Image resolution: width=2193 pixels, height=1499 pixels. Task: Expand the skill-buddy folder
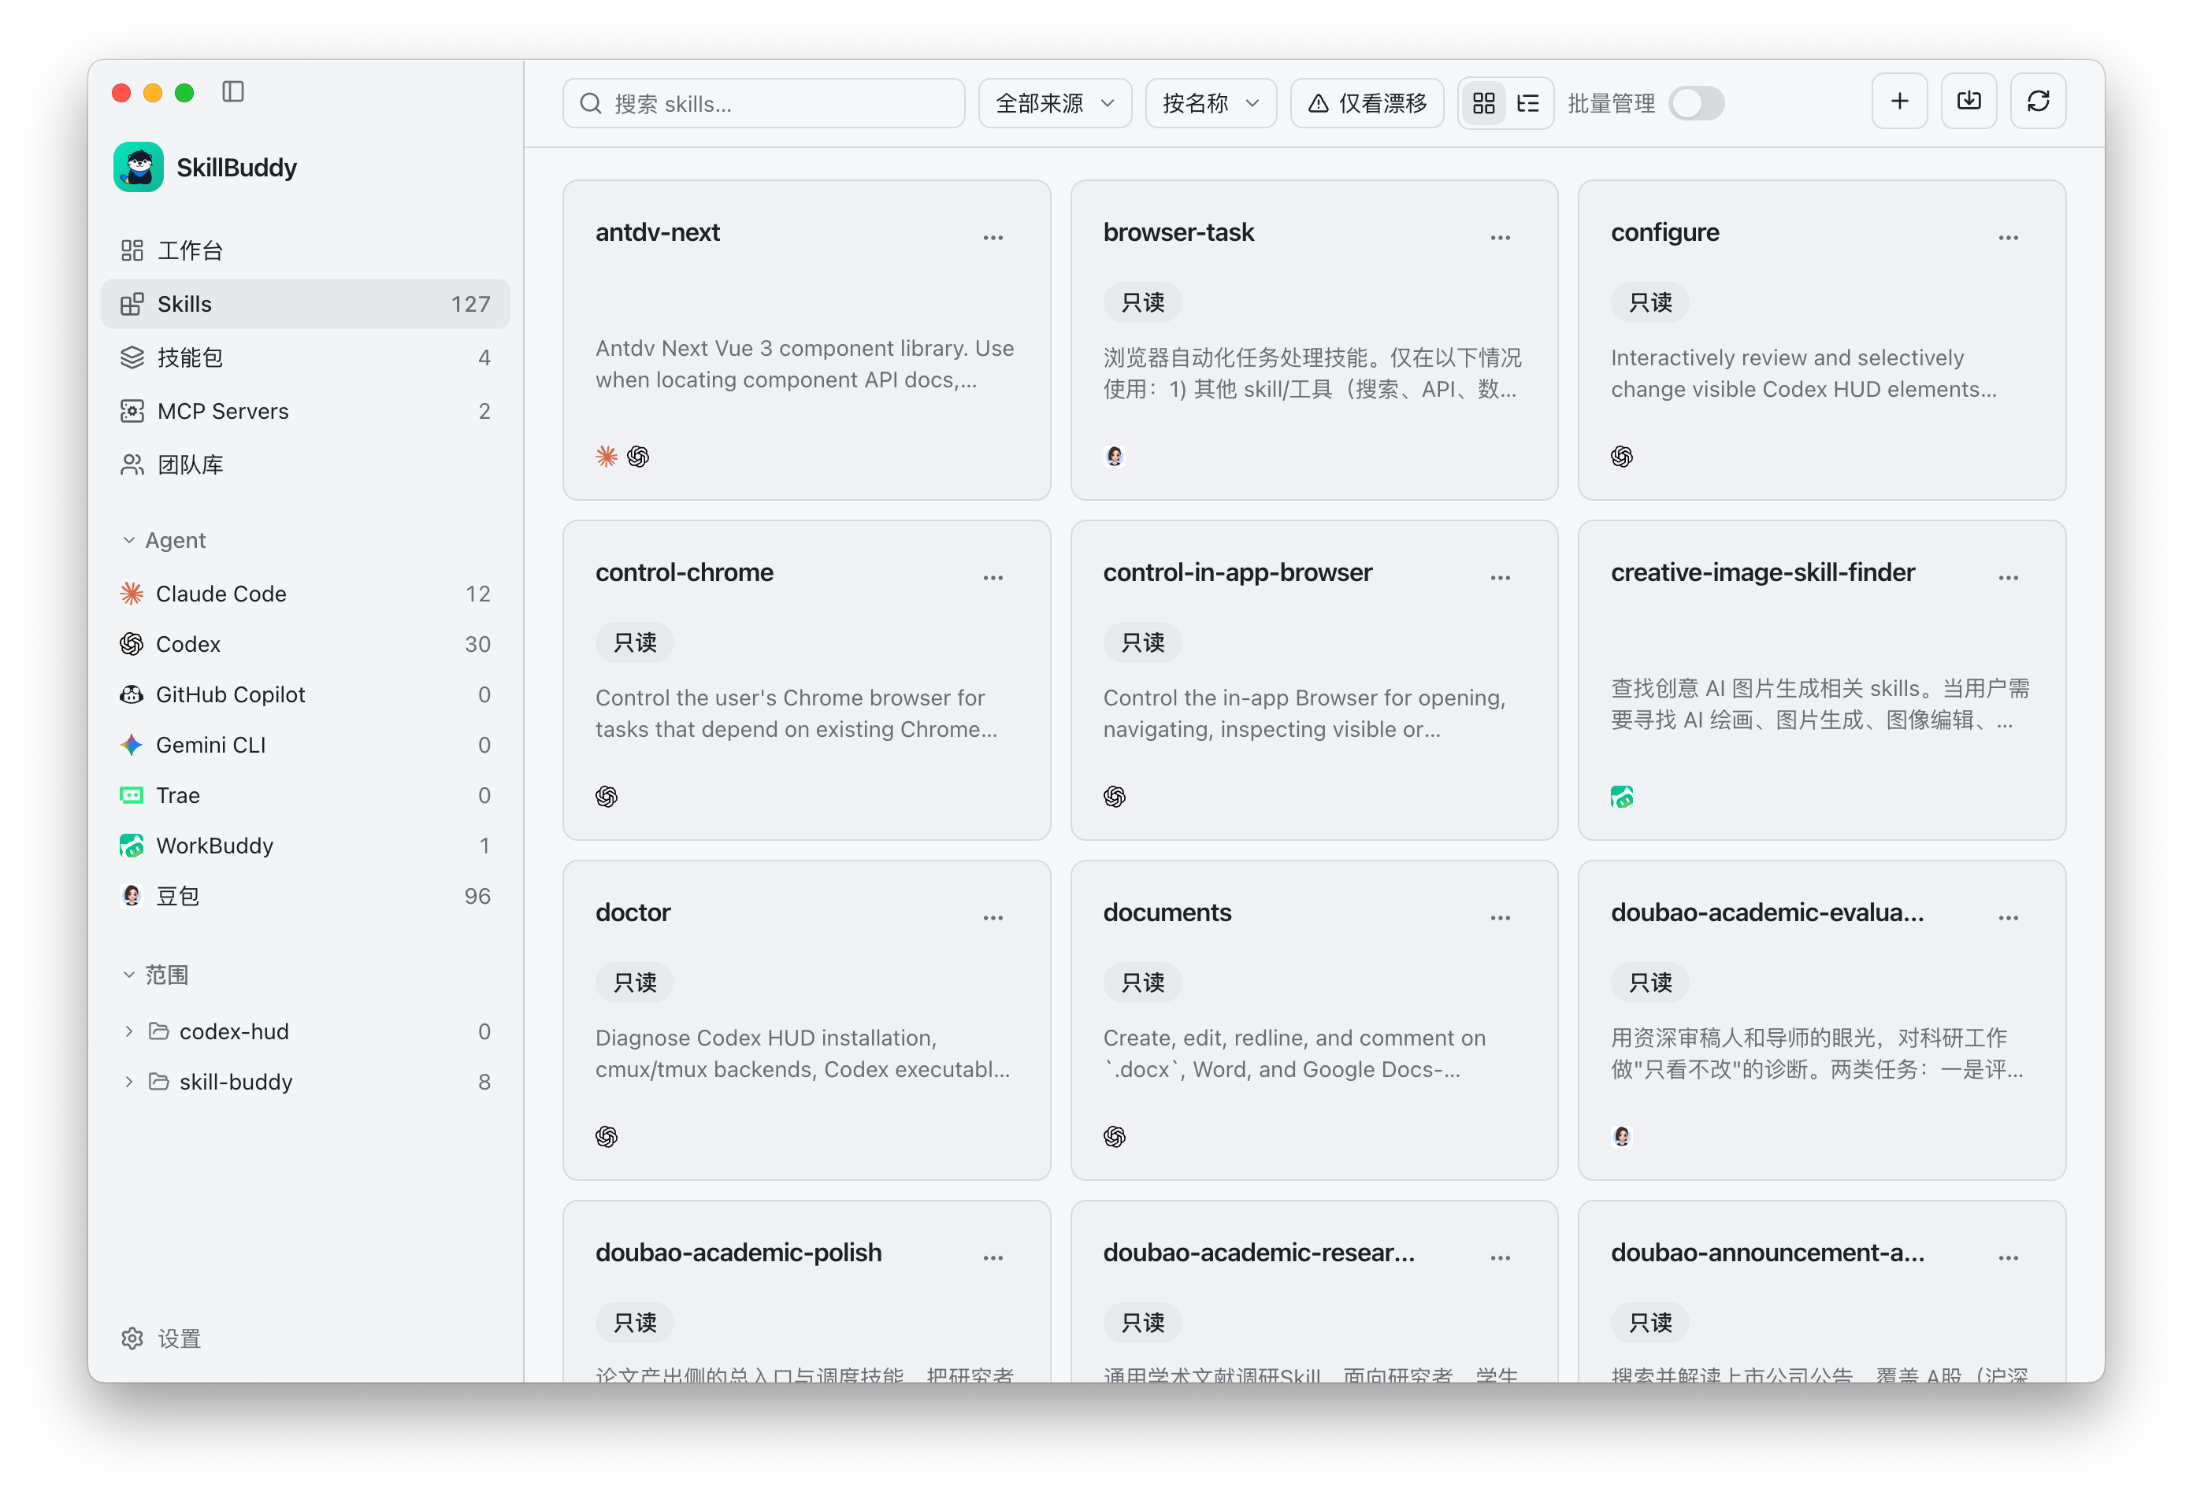point(129,1082)
